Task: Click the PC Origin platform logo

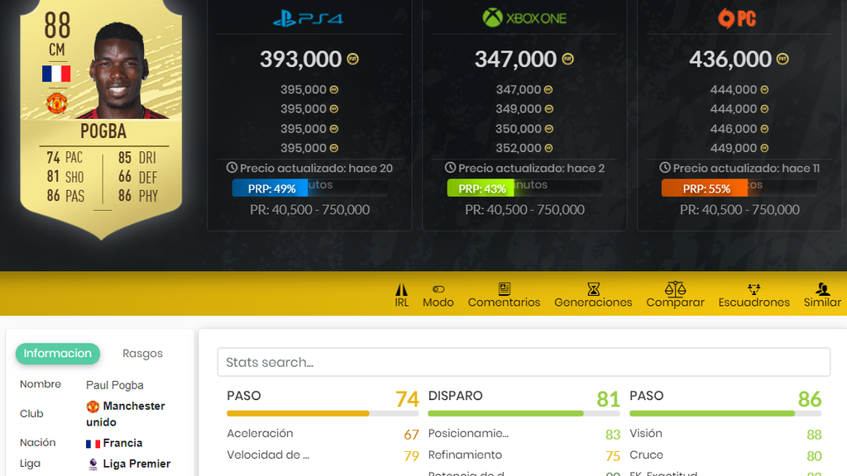Action: (737, 18)
